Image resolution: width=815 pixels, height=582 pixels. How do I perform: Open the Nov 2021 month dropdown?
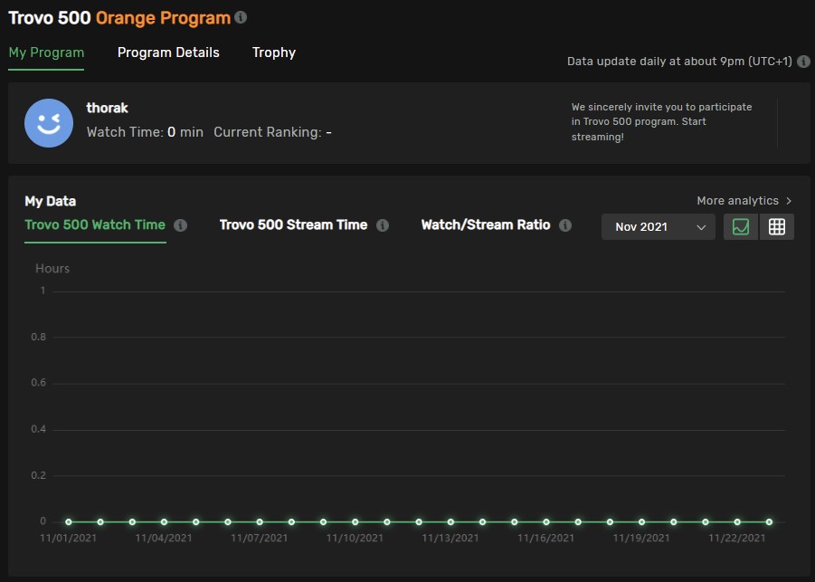tap(658, 227)
